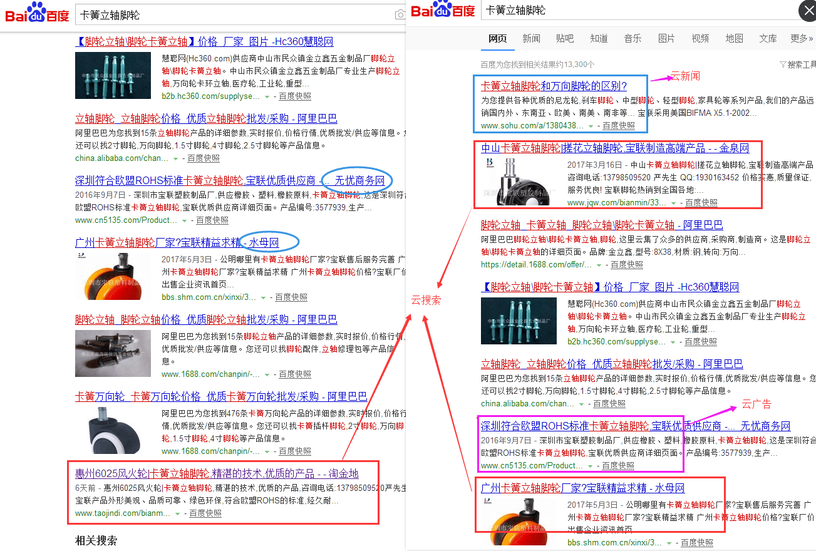This screenshot has height=551, width=816.
Task: Open 百度快照 for www.taojindi.com in left pane
Action: click(x=205, y=513)
